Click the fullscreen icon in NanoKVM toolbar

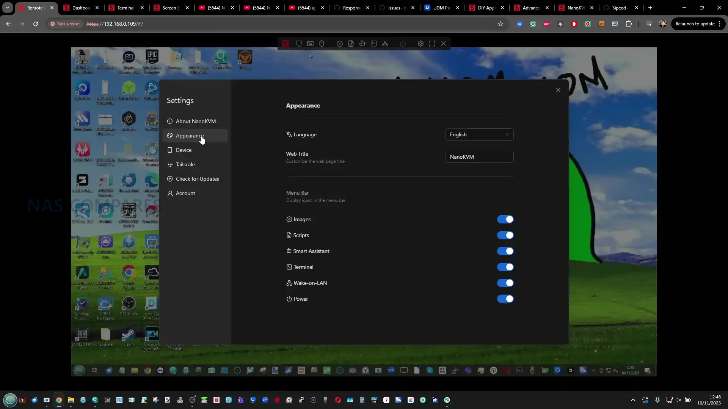click(x=432, y=44)
